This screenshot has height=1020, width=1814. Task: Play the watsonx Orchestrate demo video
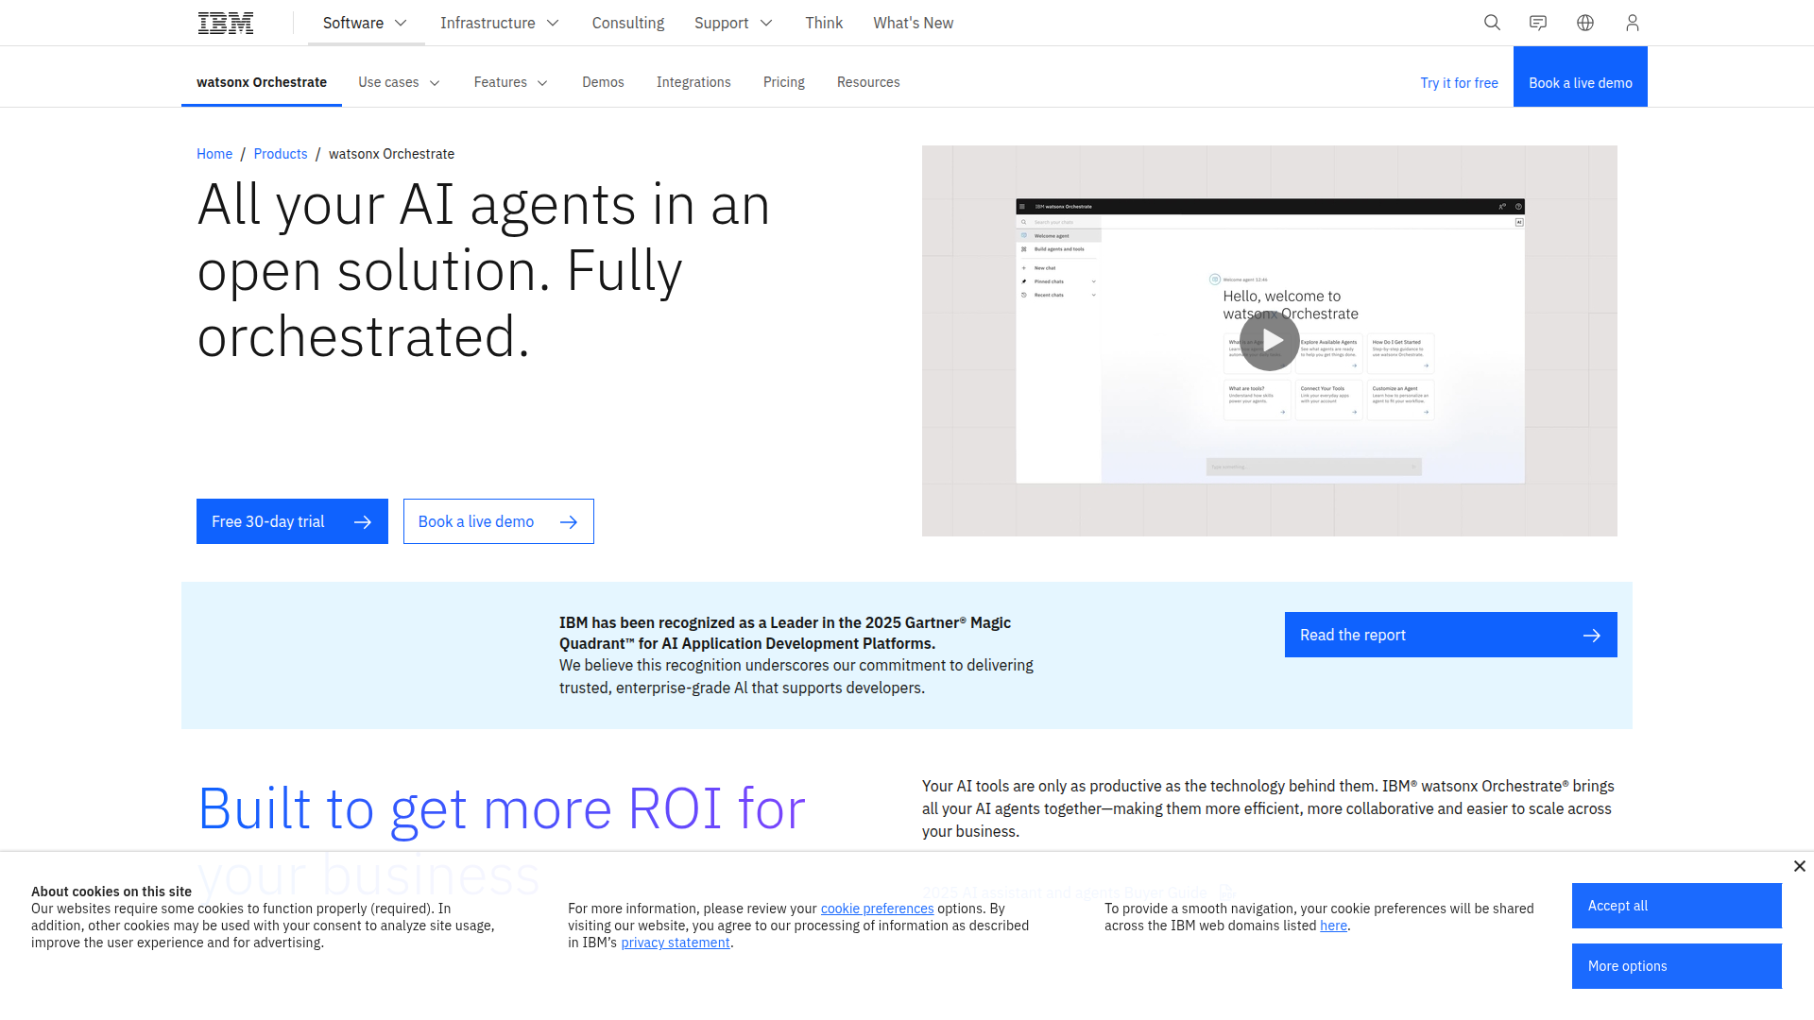click(x=1270, y=341)
